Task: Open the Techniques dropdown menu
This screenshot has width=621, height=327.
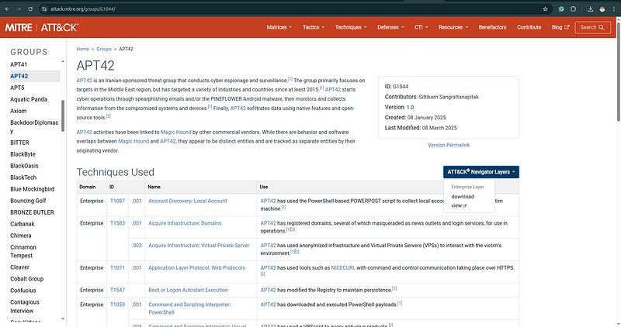Action: point(351,27)
